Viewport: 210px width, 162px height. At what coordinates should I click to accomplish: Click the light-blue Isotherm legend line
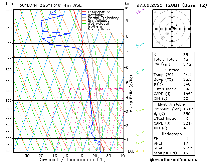tap(84, 26)
